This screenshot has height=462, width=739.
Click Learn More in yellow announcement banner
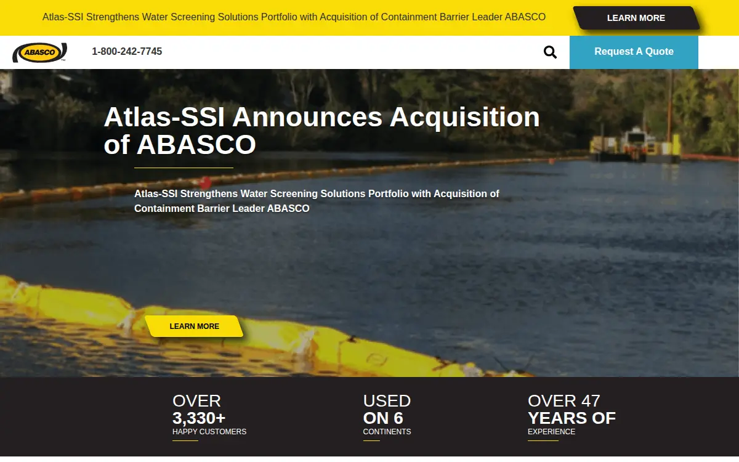point(636,18)
